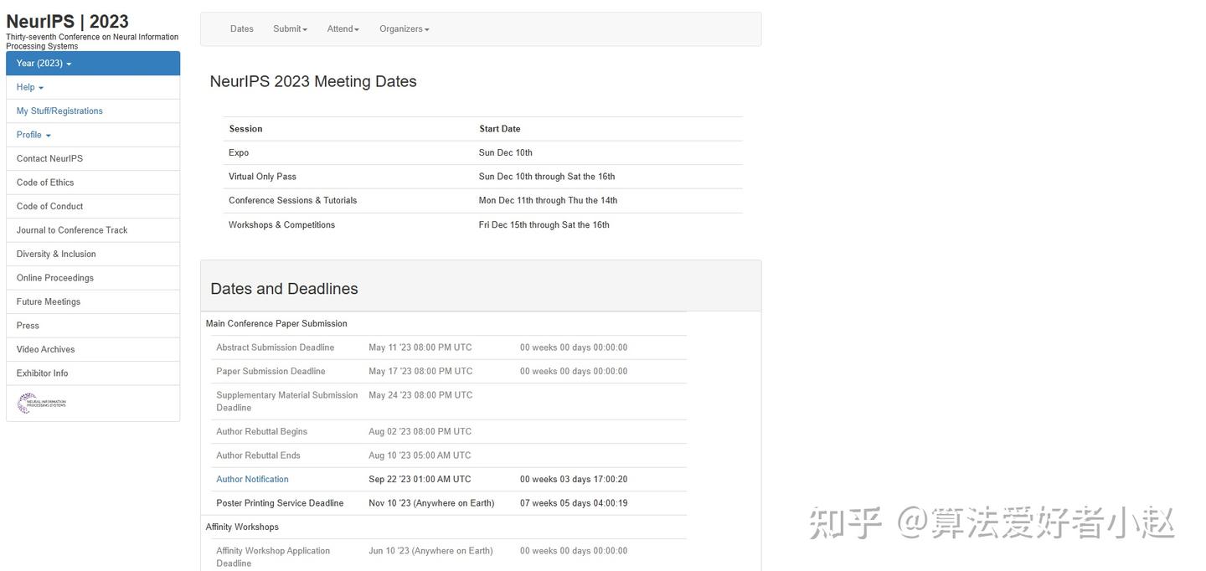Visit the Journal to Conference Track page
The width and height of the screenshot is (1206, 571).
(71, 229)
